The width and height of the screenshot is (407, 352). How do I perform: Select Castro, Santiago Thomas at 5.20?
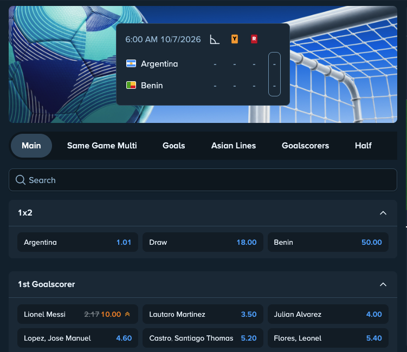(203, 338)
